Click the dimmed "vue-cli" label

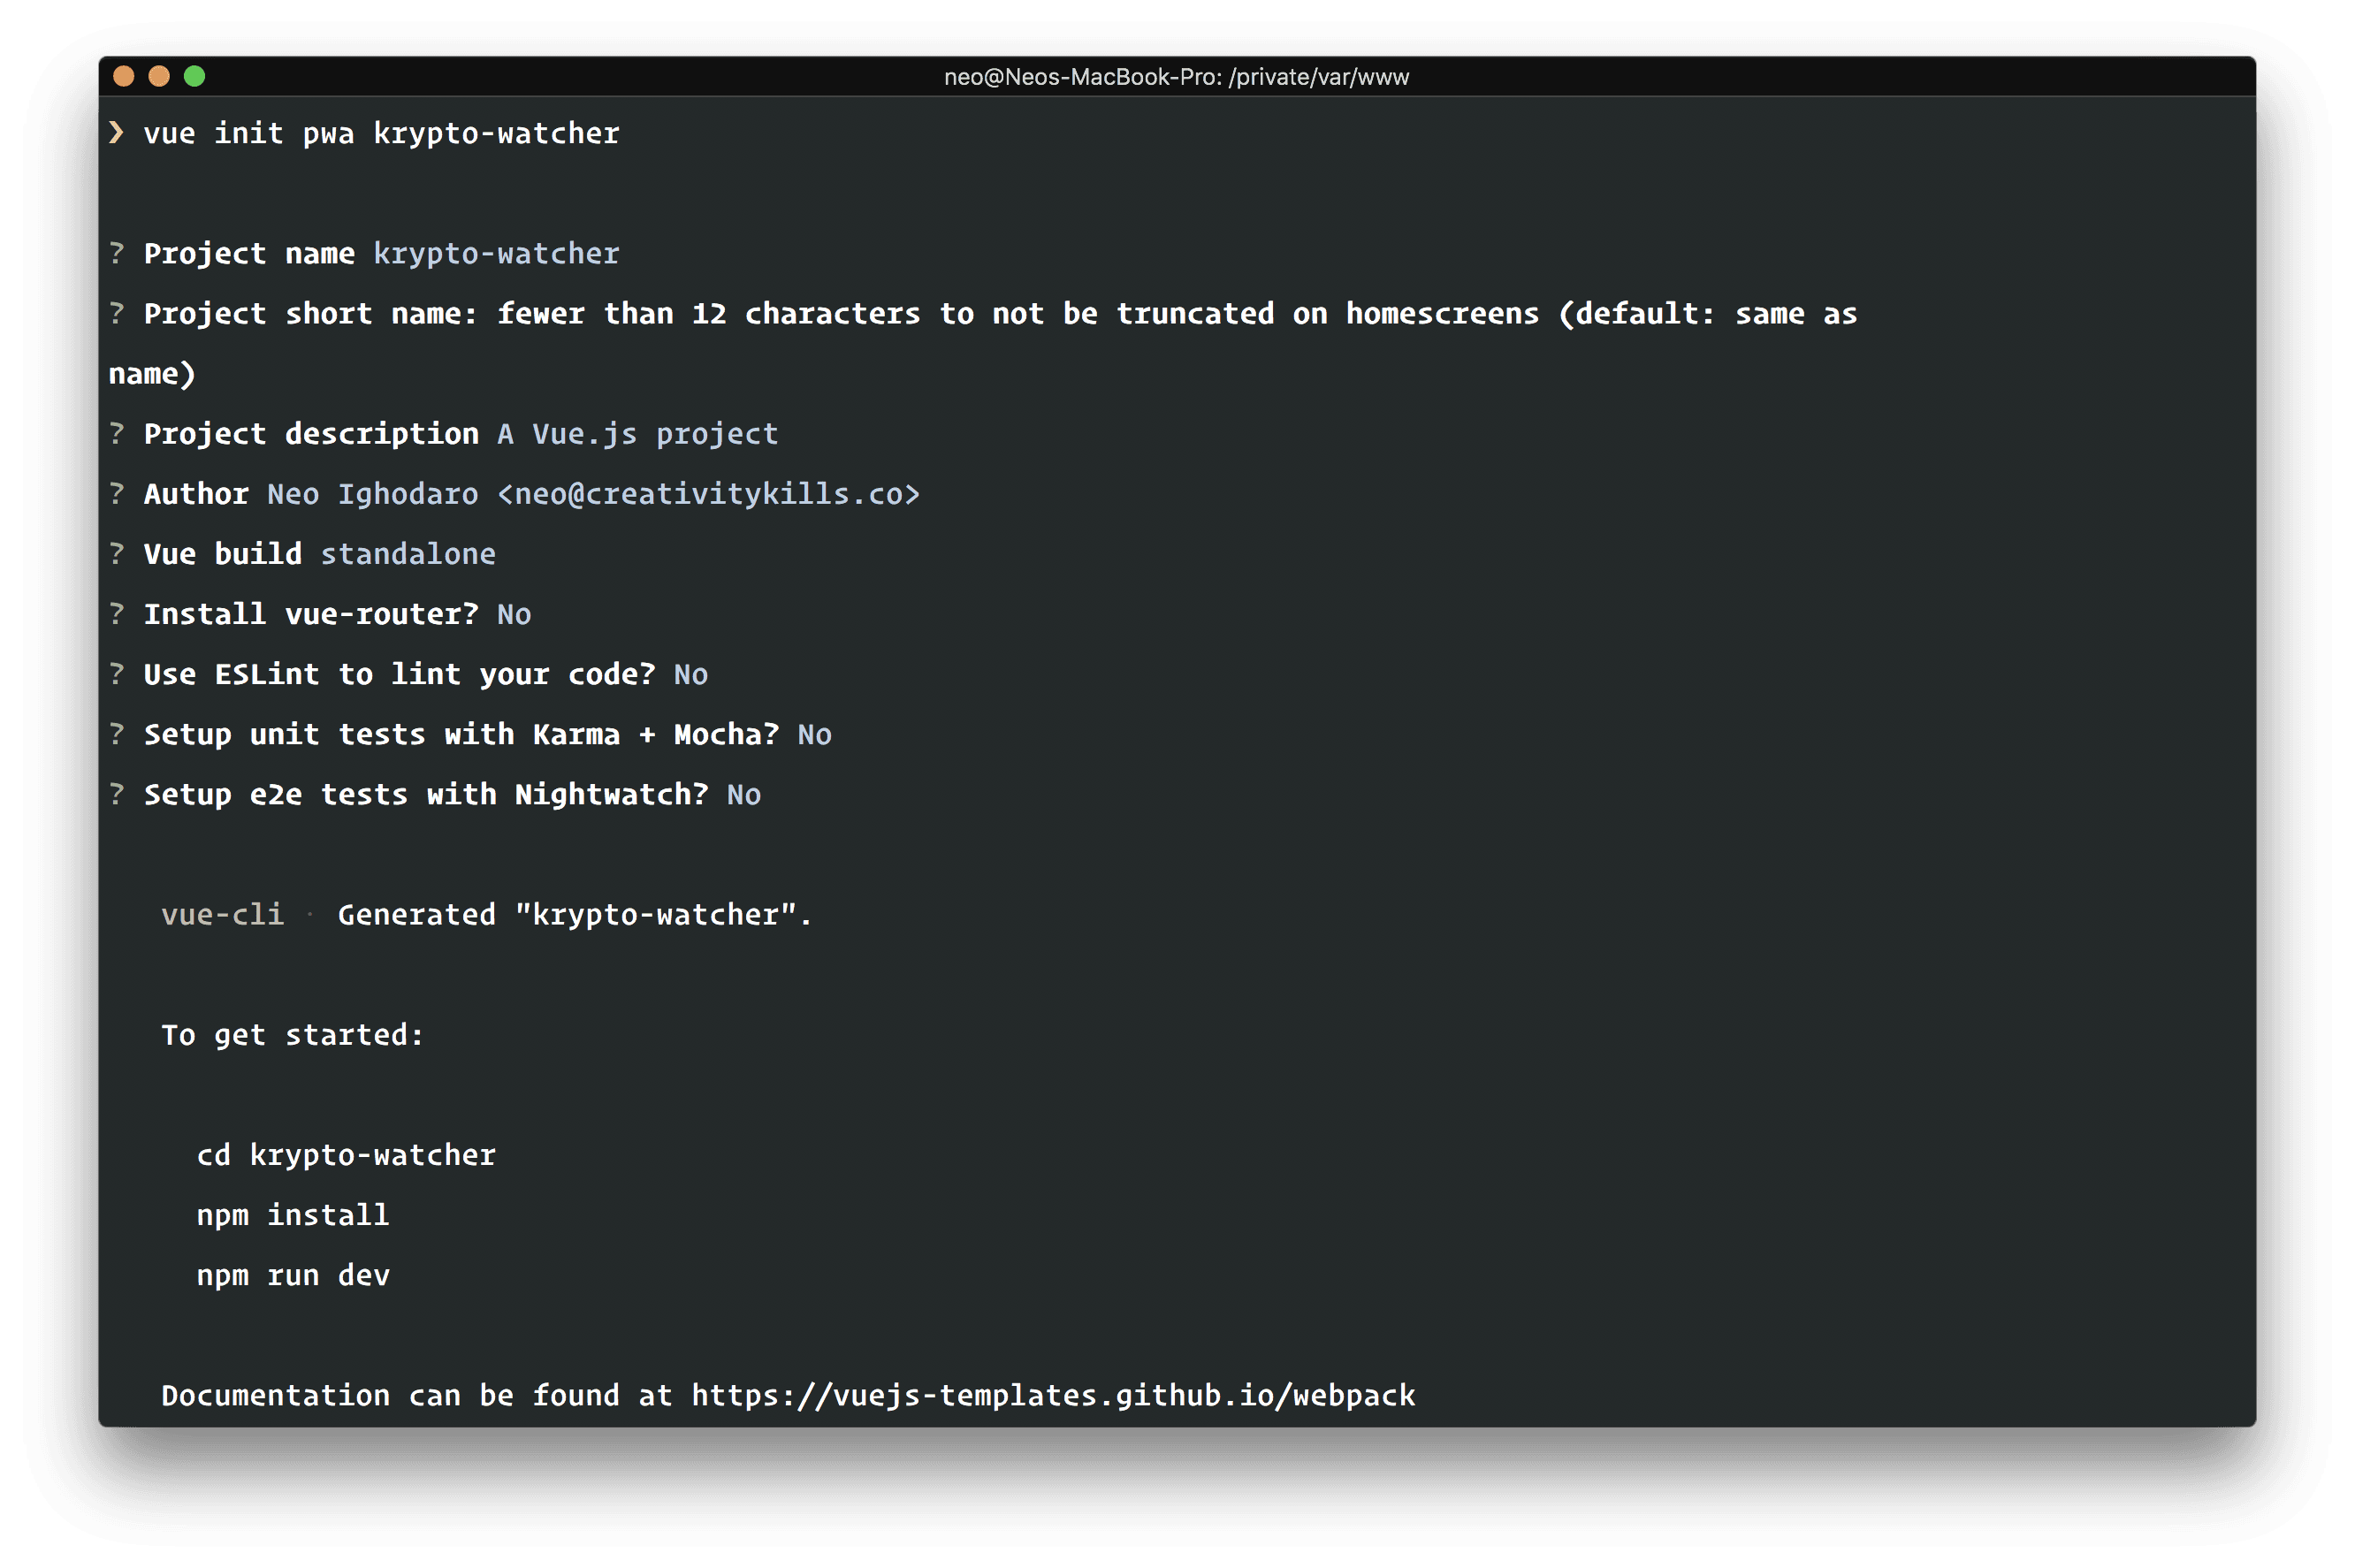[x=222, y=915]
